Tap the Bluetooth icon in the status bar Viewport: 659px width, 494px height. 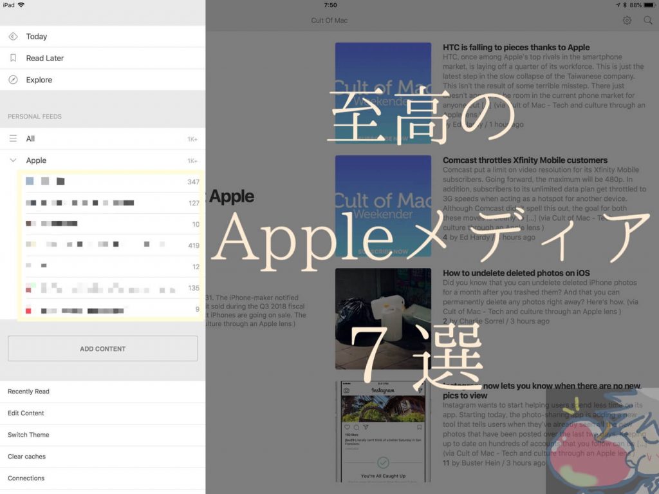pyautogui.click(x=624, y=5)
